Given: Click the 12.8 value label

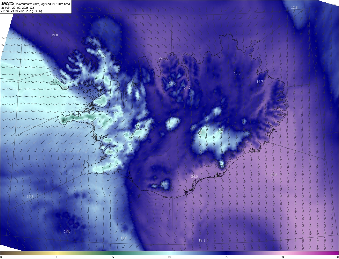Looking at the screenshot, I should (x=294, y=7).
